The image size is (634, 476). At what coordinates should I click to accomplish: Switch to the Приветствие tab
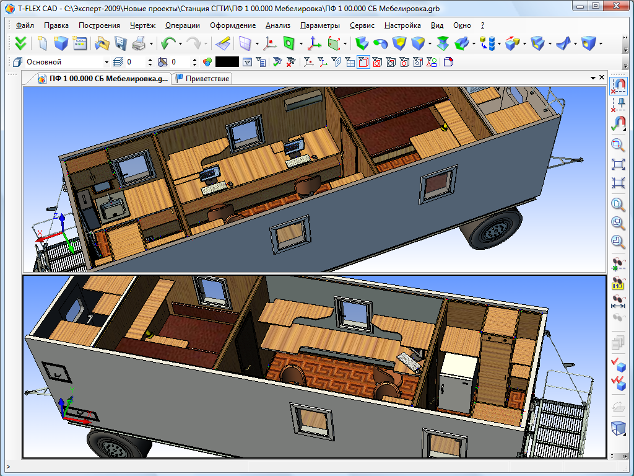204,78
